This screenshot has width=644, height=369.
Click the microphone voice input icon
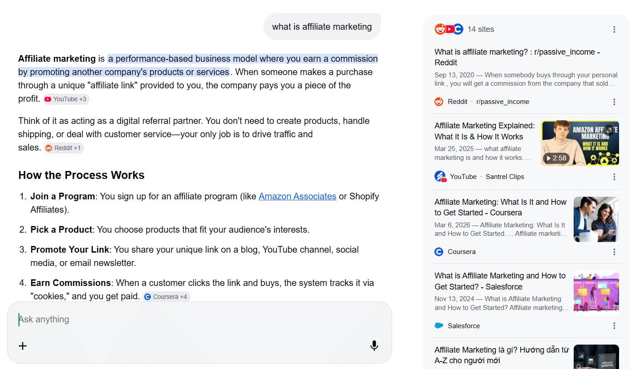[x=374, y=346]
